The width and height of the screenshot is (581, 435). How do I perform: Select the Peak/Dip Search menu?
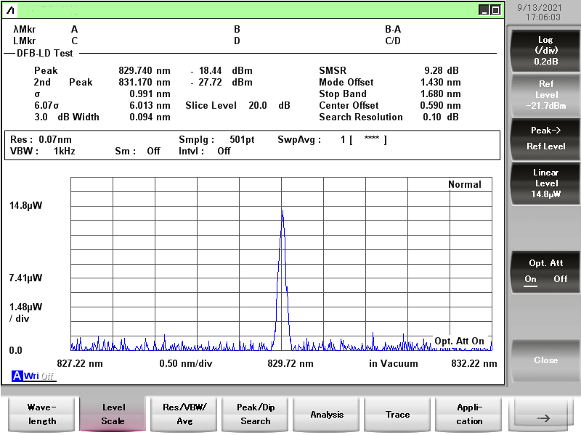[x=256, y=414]
